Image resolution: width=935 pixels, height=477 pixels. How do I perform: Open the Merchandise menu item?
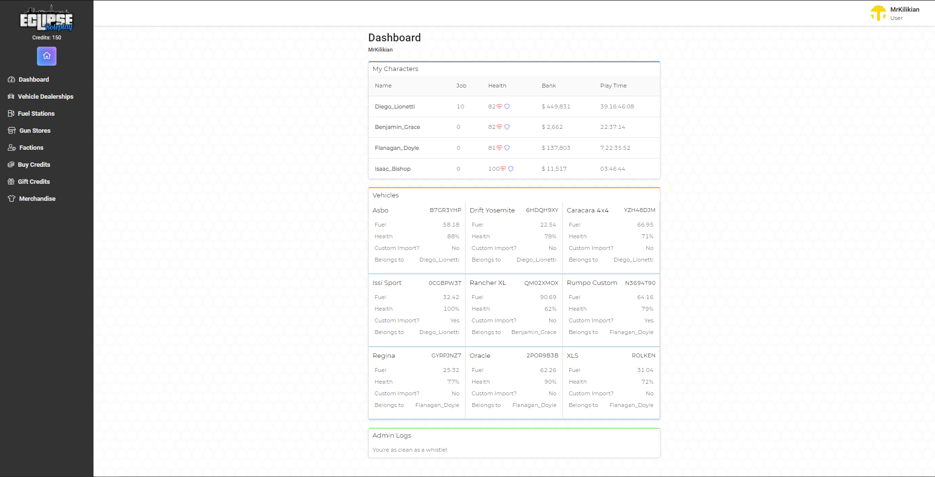(x=32, y=198)
